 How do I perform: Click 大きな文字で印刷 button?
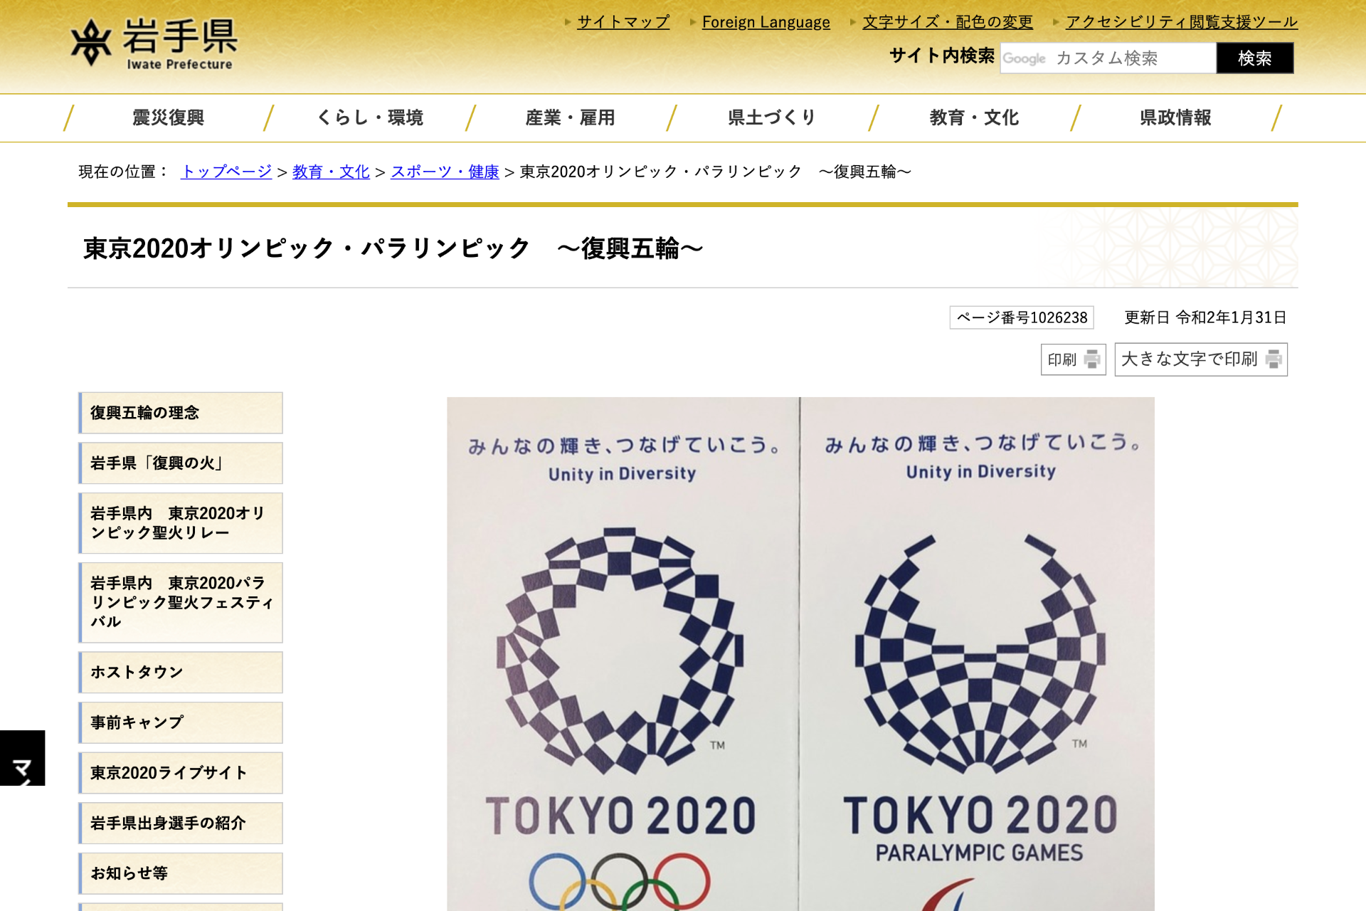coord(1201,359)
